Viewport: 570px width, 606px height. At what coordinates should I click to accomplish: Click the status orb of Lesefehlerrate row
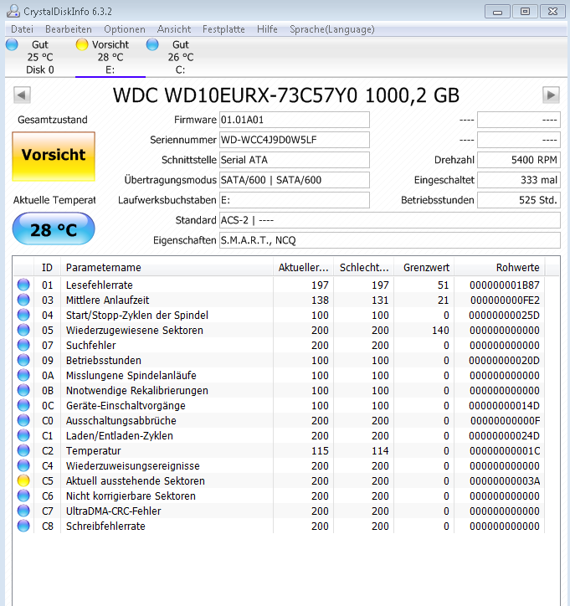point(23,285)
